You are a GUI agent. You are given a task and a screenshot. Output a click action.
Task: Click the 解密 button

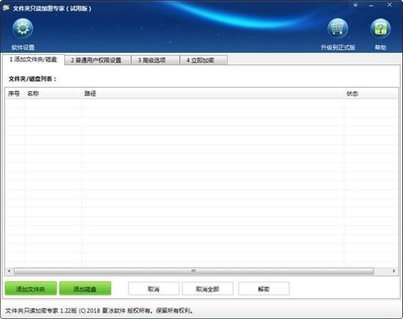[264, 289]
